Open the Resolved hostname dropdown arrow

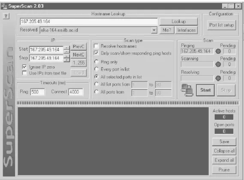click(x=154, y=30)
